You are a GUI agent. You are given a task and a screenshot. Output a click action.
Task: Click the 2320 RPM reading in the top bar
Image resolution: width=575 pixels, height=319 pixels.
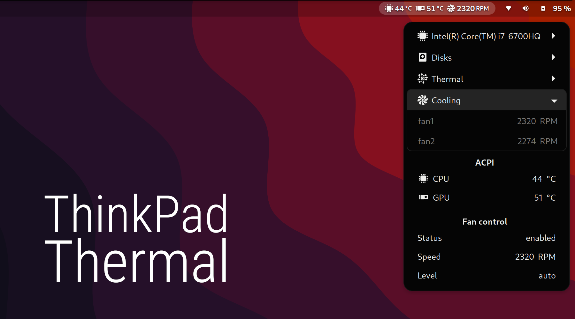pyautogui.click(x=473, y=8)
